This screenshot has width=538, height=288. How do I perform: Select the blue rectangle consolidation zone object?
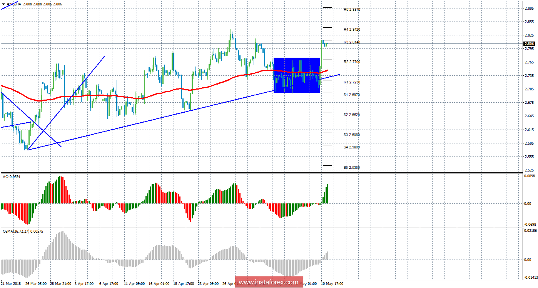297,75
